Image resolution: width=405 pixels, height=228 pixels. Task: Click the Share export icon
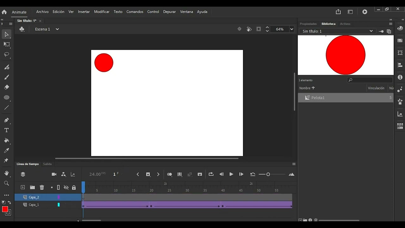pyautogui.click(x=338, y=12)
